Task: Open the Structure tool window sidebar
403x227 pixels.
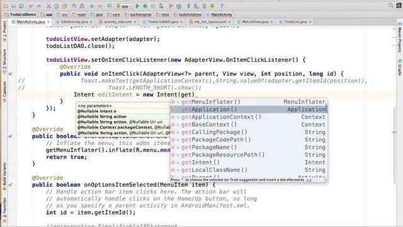Action: pyautogui.click(x=4, y=62)
